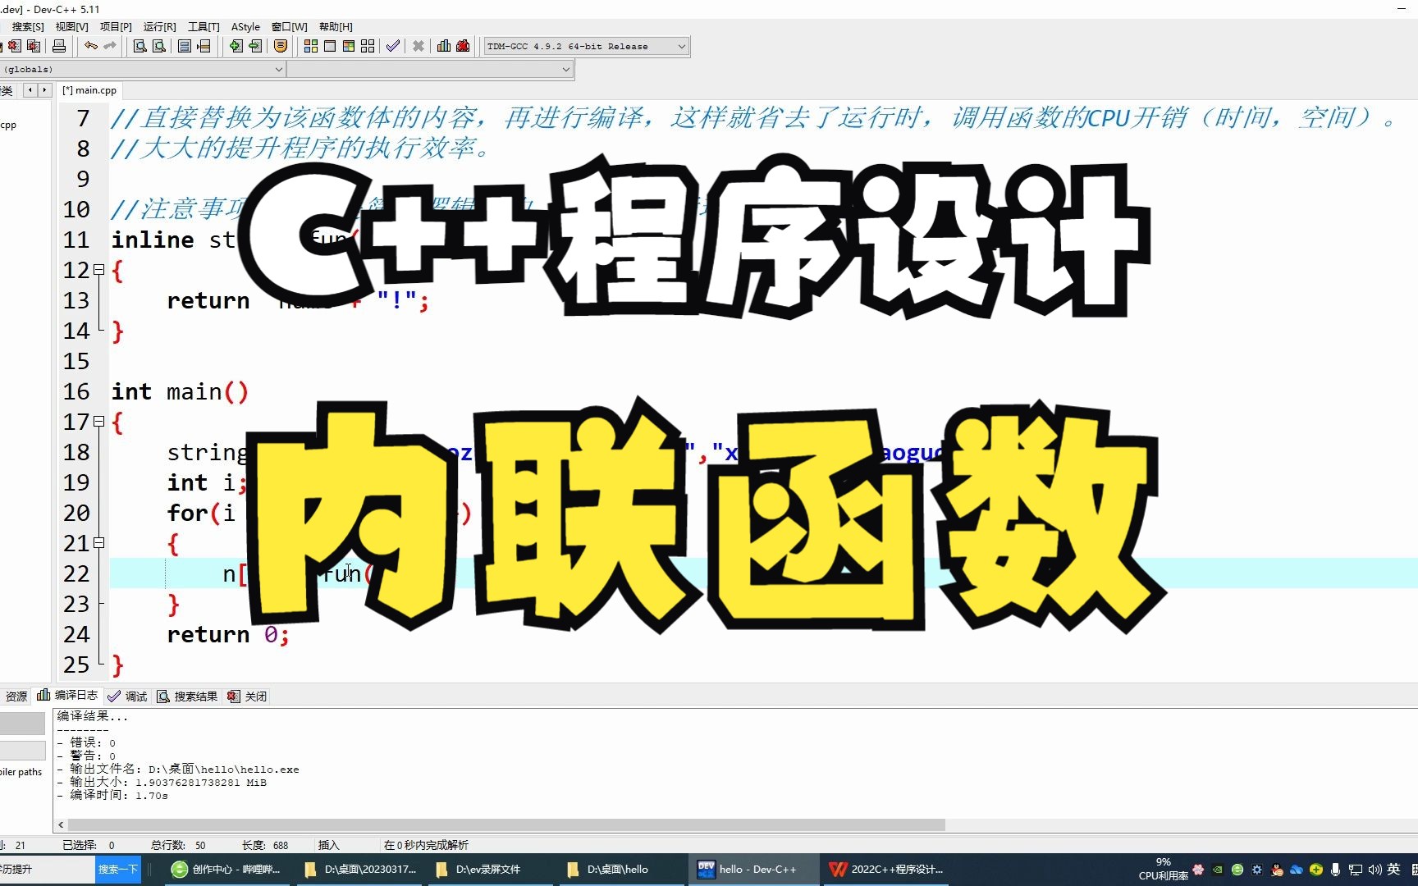The width and height of the screenshot is (1418, 886).
Task: Open the 项目[P] menu
Action: [x=116, y=27]
